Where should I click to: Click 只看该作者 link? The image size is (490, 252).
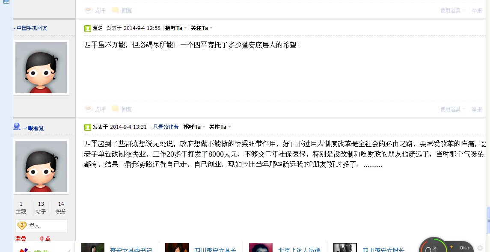click(166, 127)
